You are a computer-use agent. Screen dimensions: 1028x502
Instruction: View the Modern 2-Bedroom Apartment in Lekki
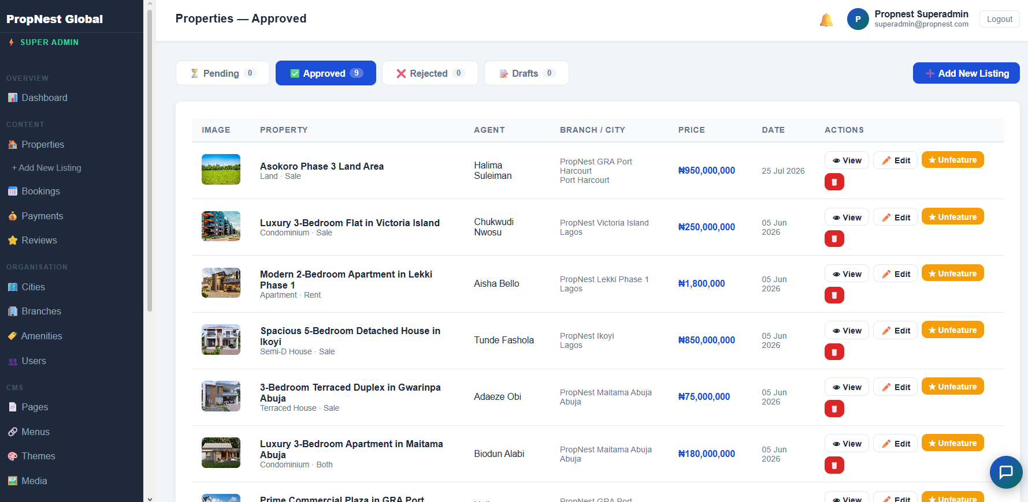(847, 274)
